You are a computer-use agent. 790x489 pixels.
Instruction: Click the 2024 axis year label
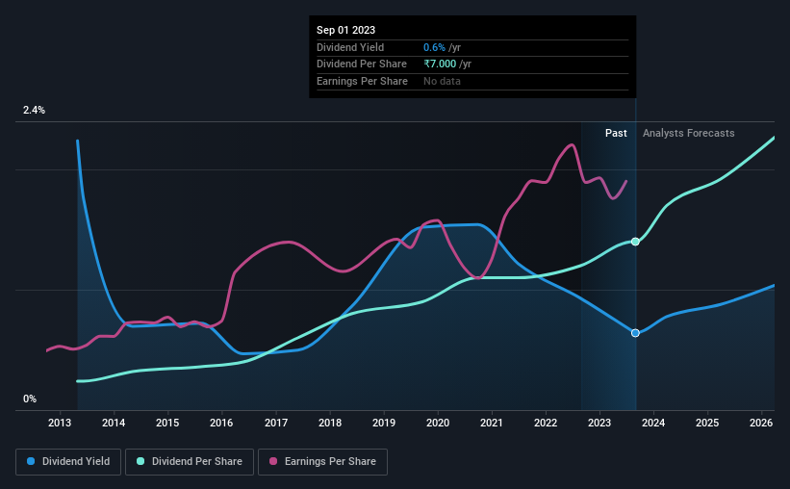pos(653,423)
